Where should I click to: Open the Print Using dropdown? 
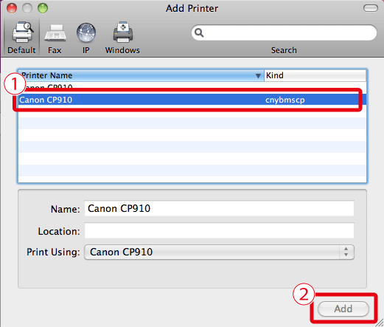coord(219,252)
